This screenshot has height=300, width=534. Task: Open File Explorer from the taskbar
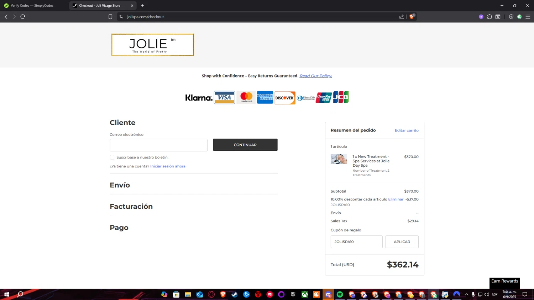pos(188,294)
